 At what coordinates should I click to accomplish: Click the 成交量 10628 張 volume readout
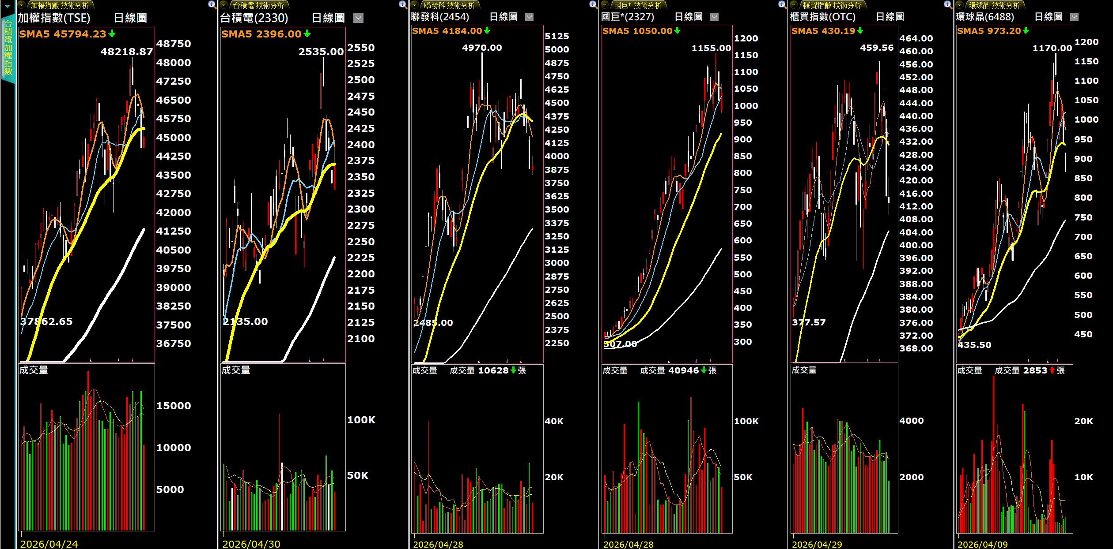pos(488,370)
